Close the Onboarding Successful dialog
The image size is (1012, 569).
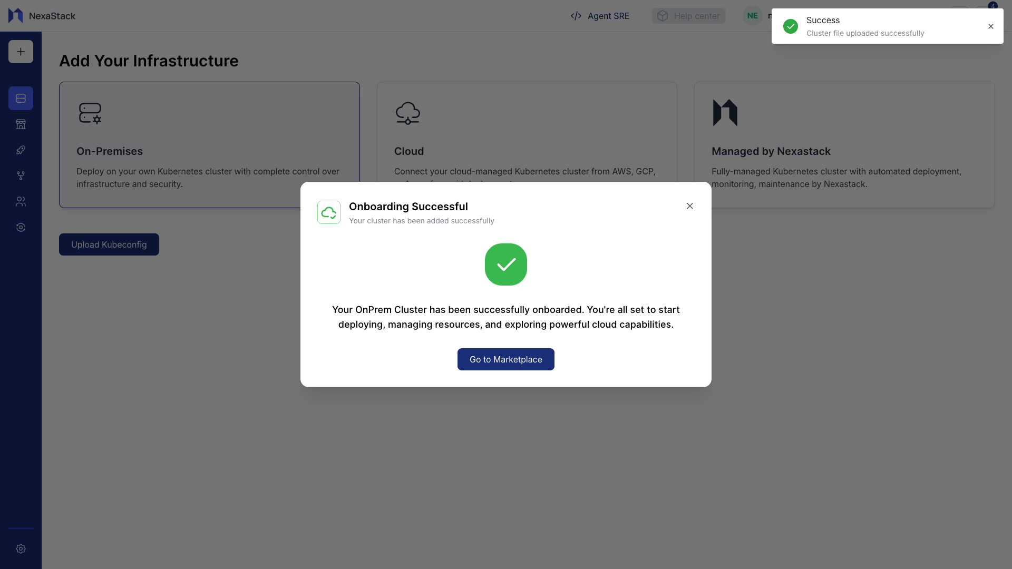pos(689,206)
